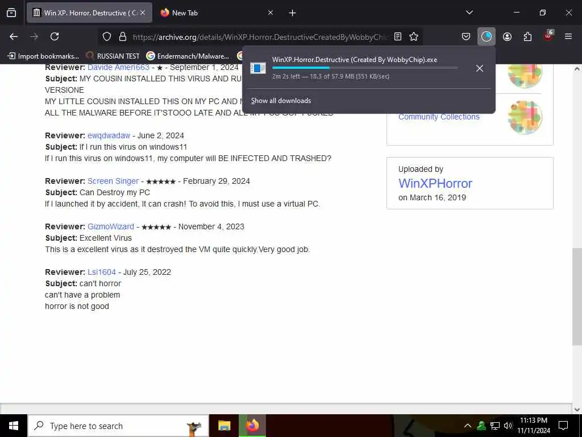Image resolution: width=582 pixels, height=437 pixels.
Task: Go back to the previous page
Action: click(x=14, y=36)
